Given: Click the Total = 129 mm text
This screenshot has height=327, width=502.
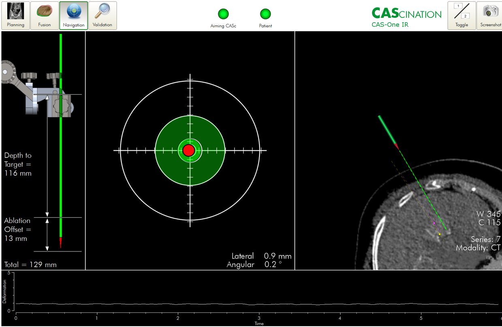Looking at the screenshot, I should pos(30,265).
